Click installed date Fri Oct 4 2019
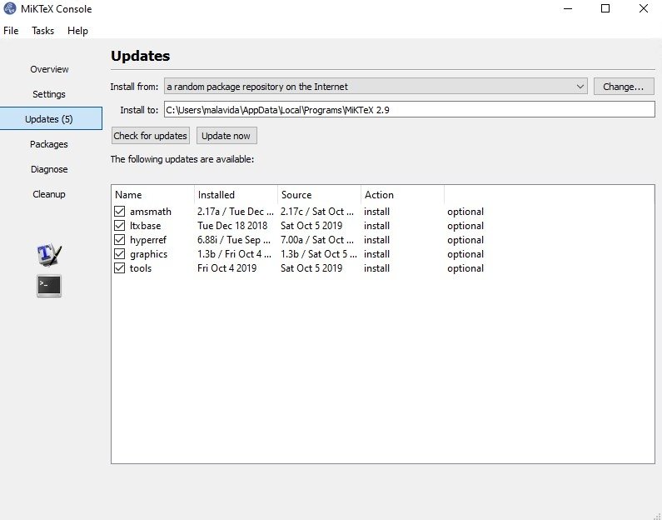The height and width of the screenshot is (520, 662). [226, 268]
